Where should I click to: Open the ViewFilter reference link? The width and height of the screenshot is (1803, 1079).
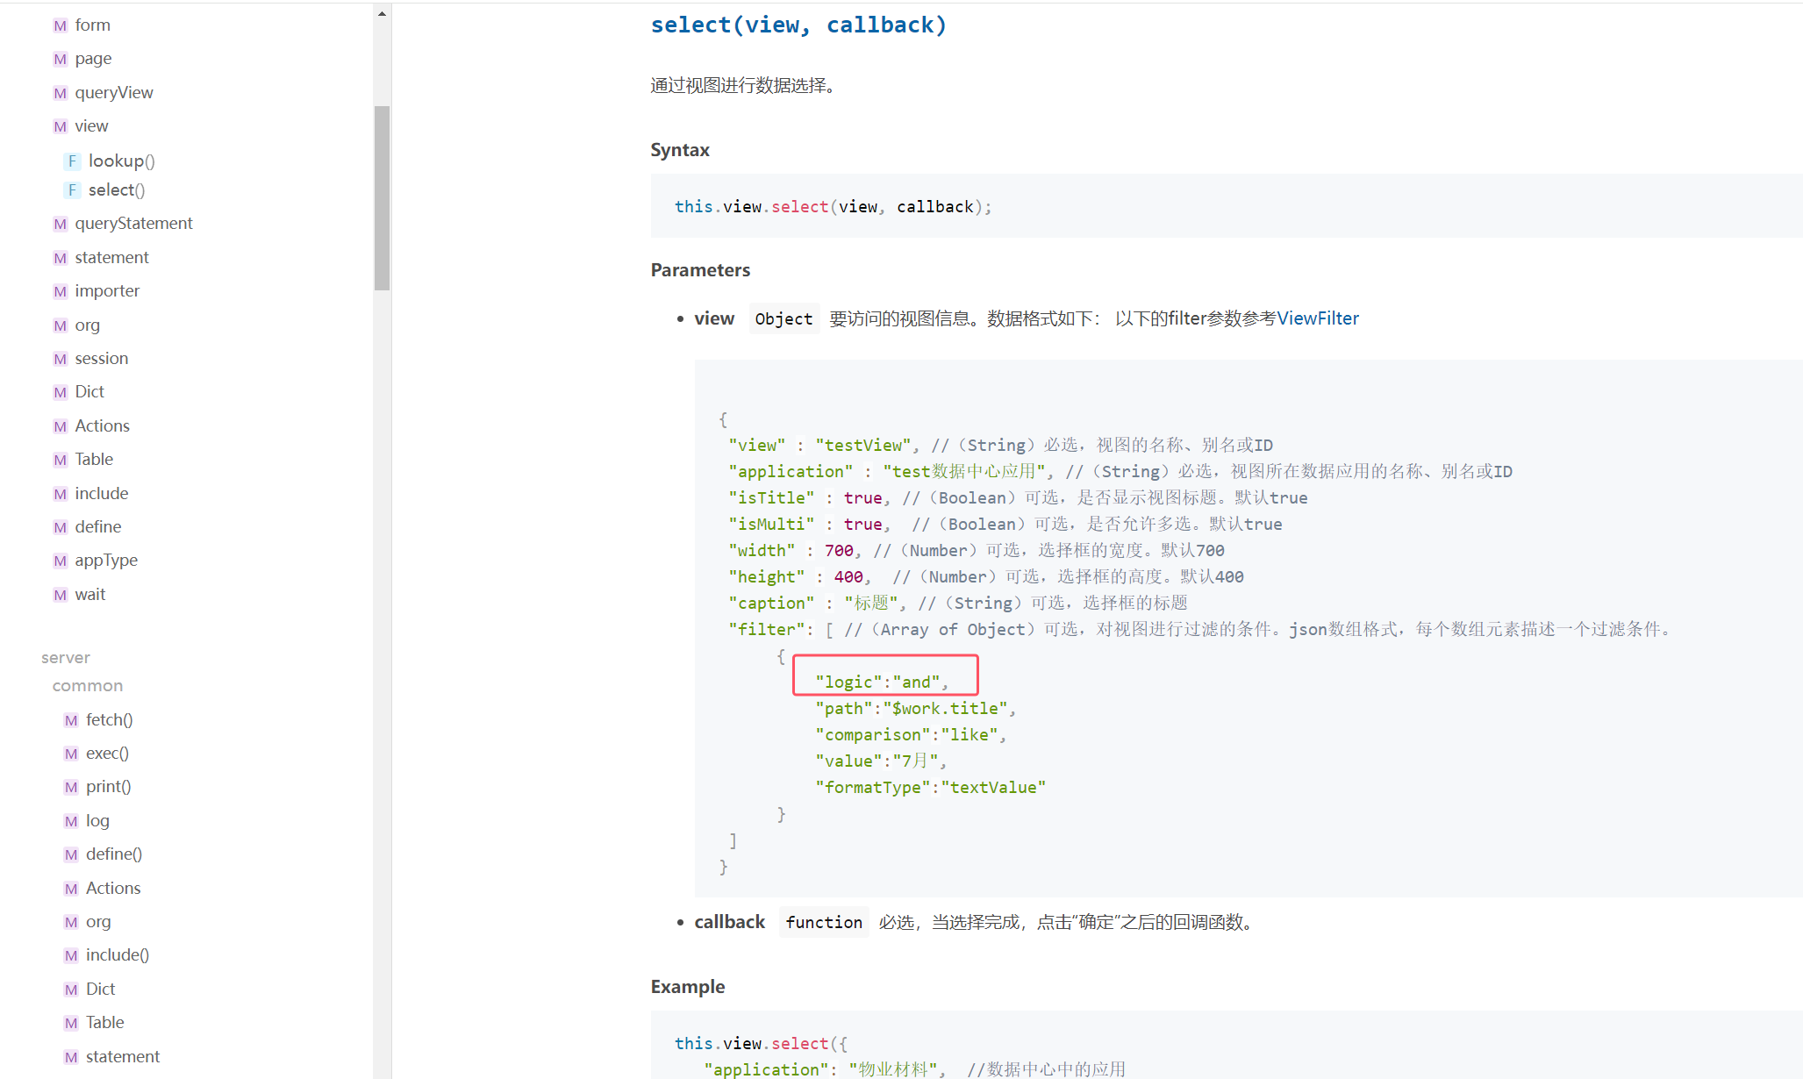tap(1317, 318)
